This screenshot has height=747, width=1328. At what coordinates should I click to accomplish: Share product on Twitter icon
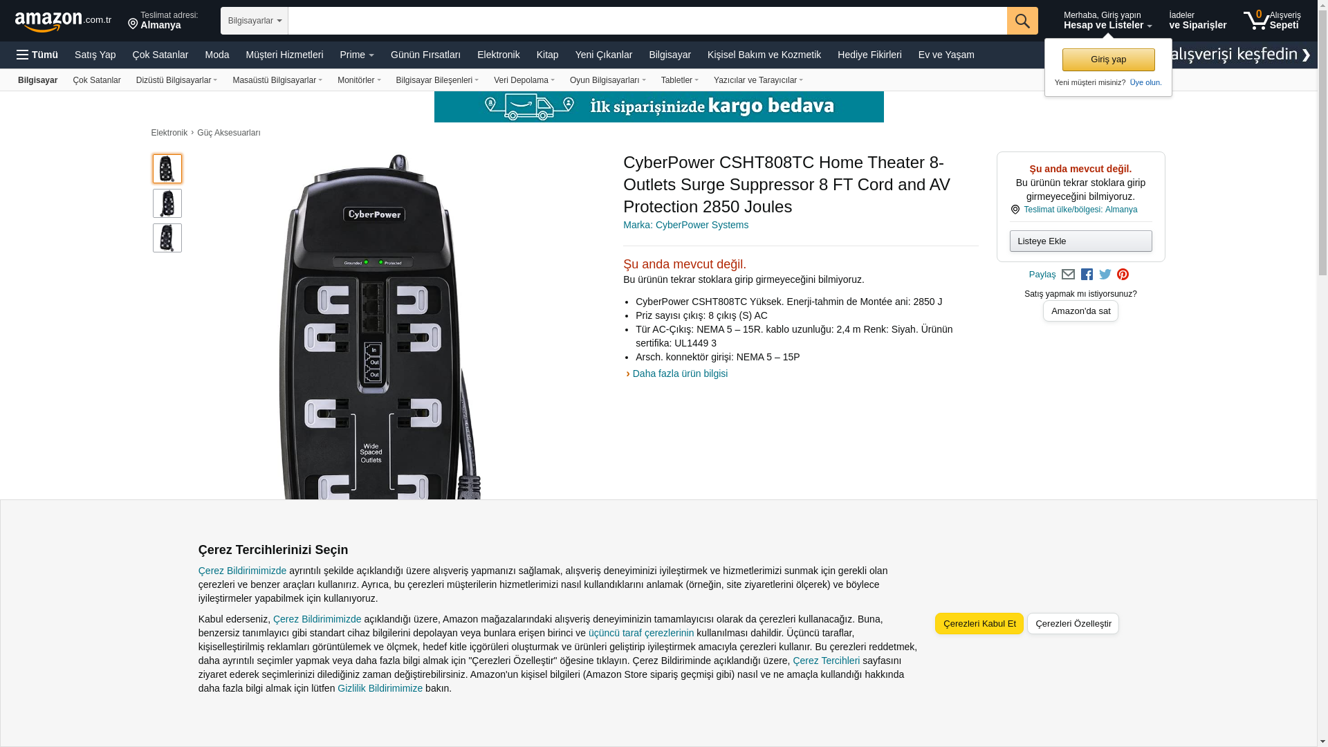pyautogui.click(x=1105, y=275)
